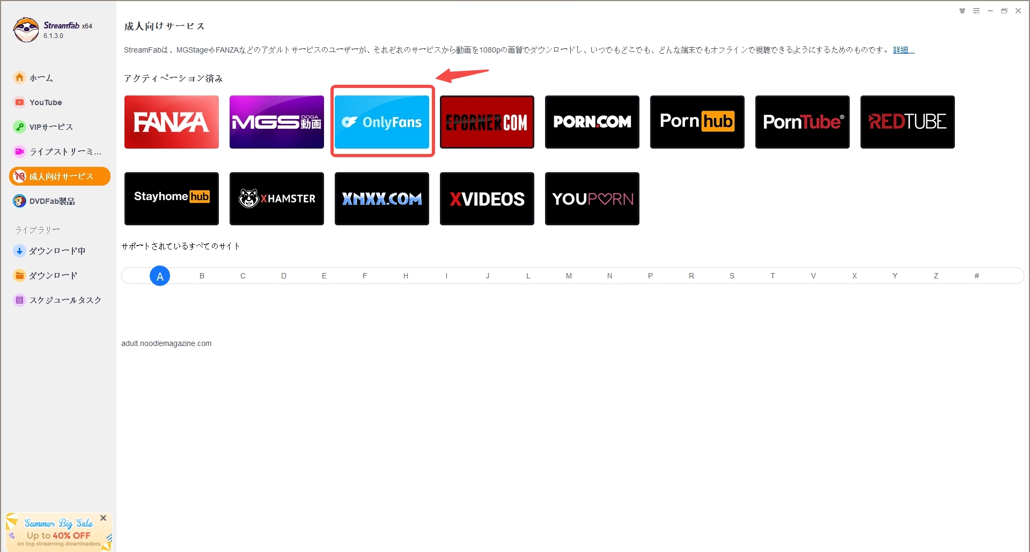This screenshot has width=1030, height=552.
Task: Open the XHAMSTER tile
Action: click(277, 198)
